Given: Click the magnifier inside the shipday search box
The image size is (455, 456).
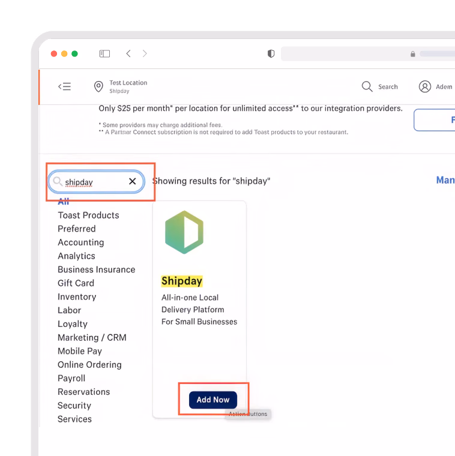Looking at the screenshot, I should pos(58,181).
